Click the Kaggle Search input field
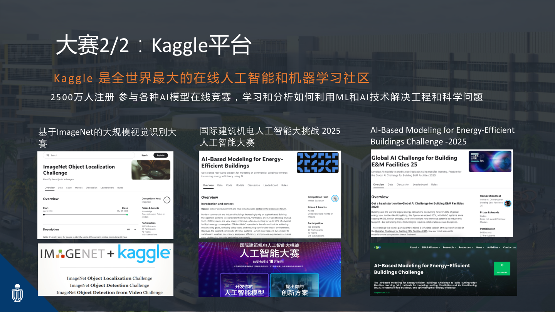Image resolution: width=555 pixels, height=312 pixels. [89, 155]
